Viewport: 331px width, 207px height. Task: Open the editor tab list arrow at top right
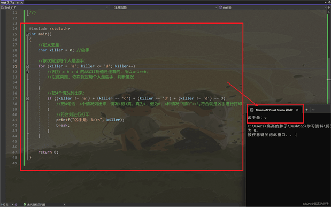pos(325,2)
